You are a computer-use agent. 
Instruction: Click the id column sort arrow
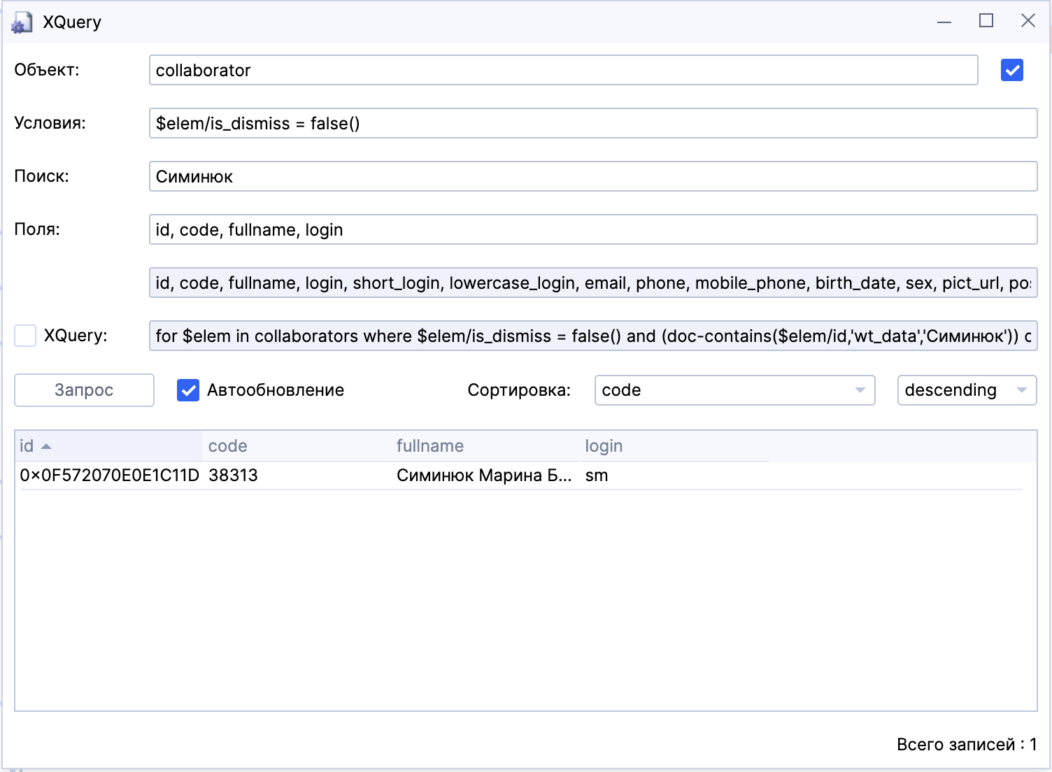pos(46,446)
